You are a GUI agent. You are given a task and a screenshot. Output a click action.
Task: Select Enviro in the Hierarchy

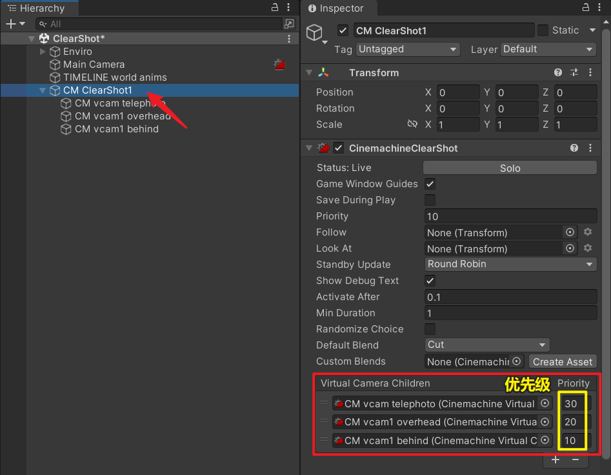pyautogui.click(x=77, y=52)
